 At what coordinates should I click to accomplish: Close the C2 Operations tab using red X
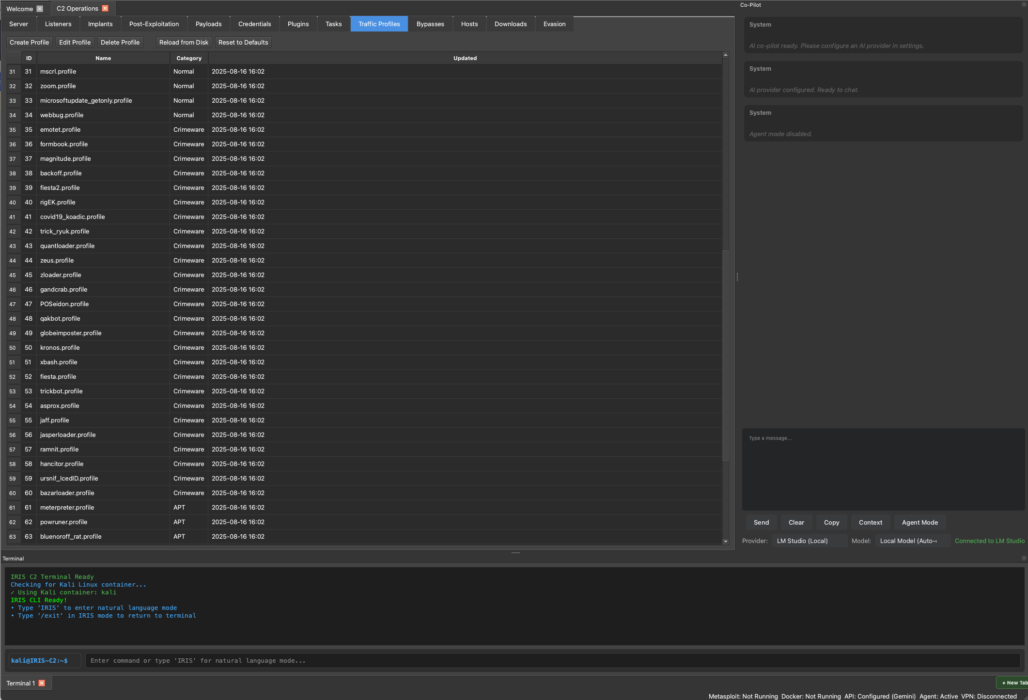pos(105,8)
